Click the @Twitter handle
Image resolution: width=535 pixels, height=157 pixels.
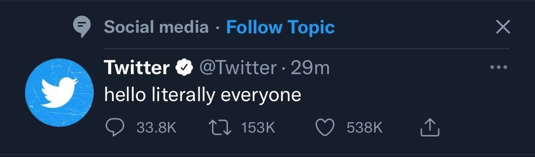[238, 67]
